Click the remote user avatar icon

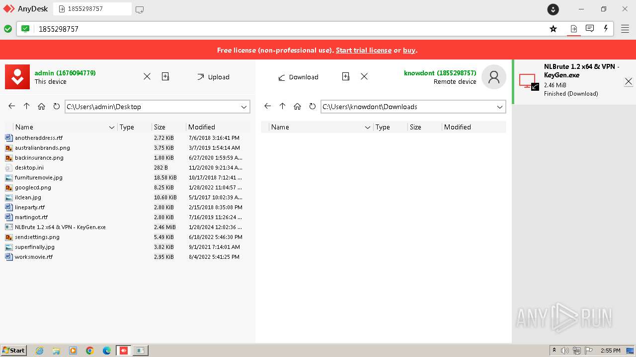pos(494,77)
